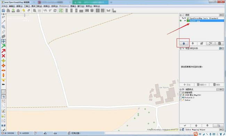Select the shear picture tool
Viewport: 226px width, 136px height.
[x=3, y=80]
